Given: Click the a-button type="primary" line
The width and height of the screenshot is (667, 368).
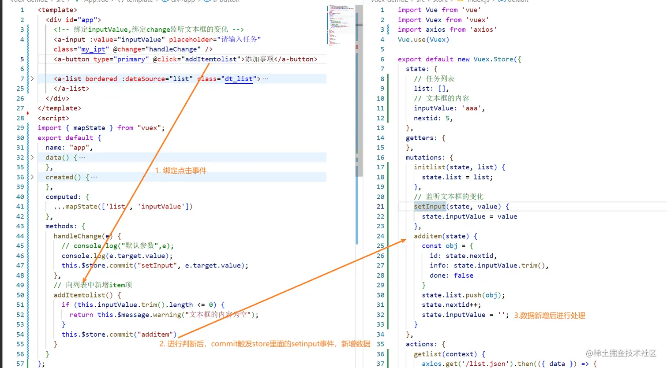Looking at the screenshot, I should click(185, 59).
